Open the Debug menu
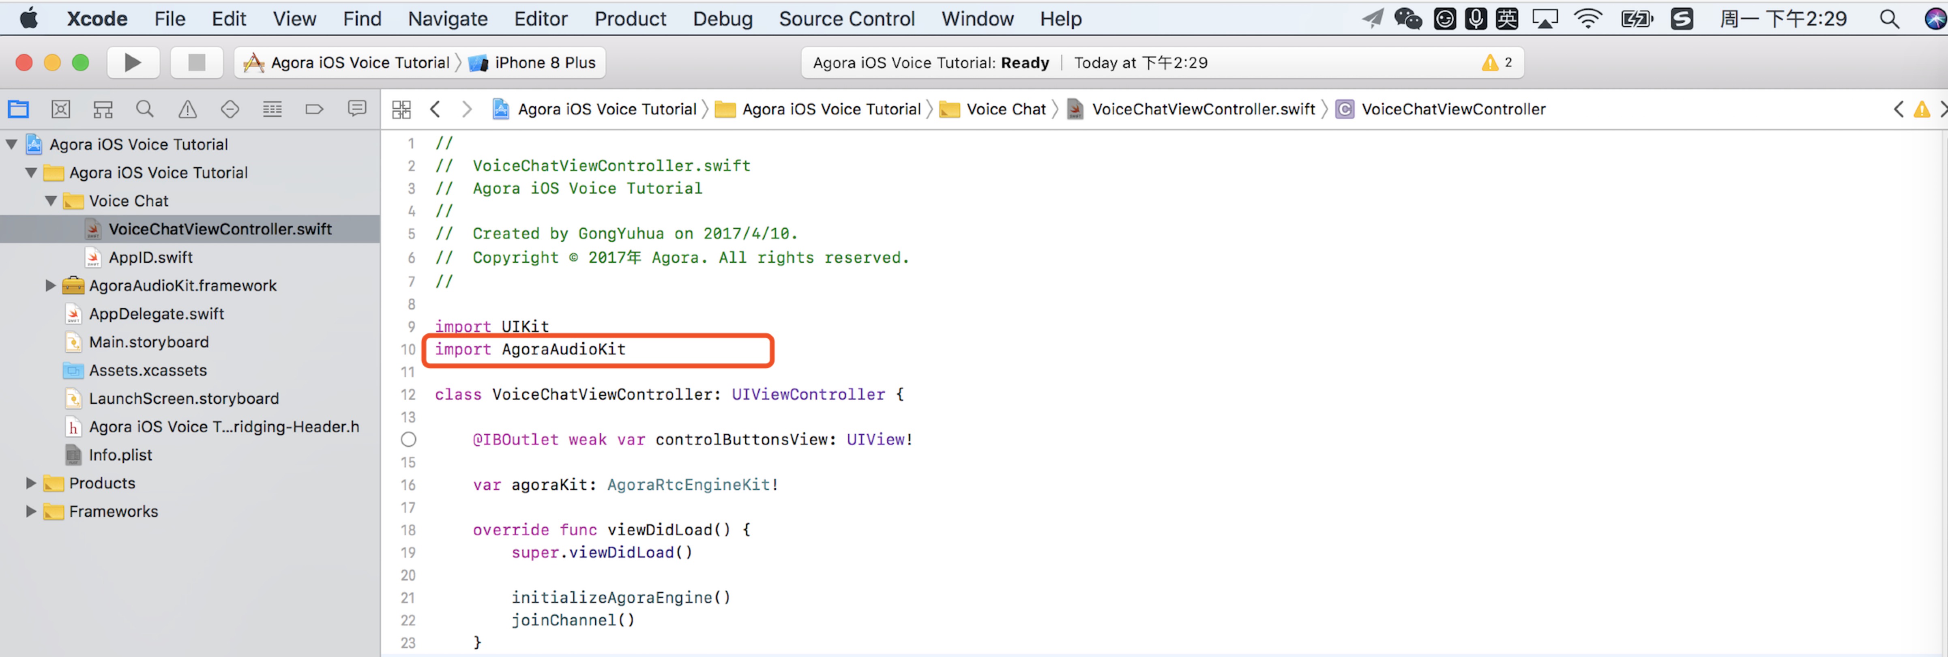 tap(722, 19)
